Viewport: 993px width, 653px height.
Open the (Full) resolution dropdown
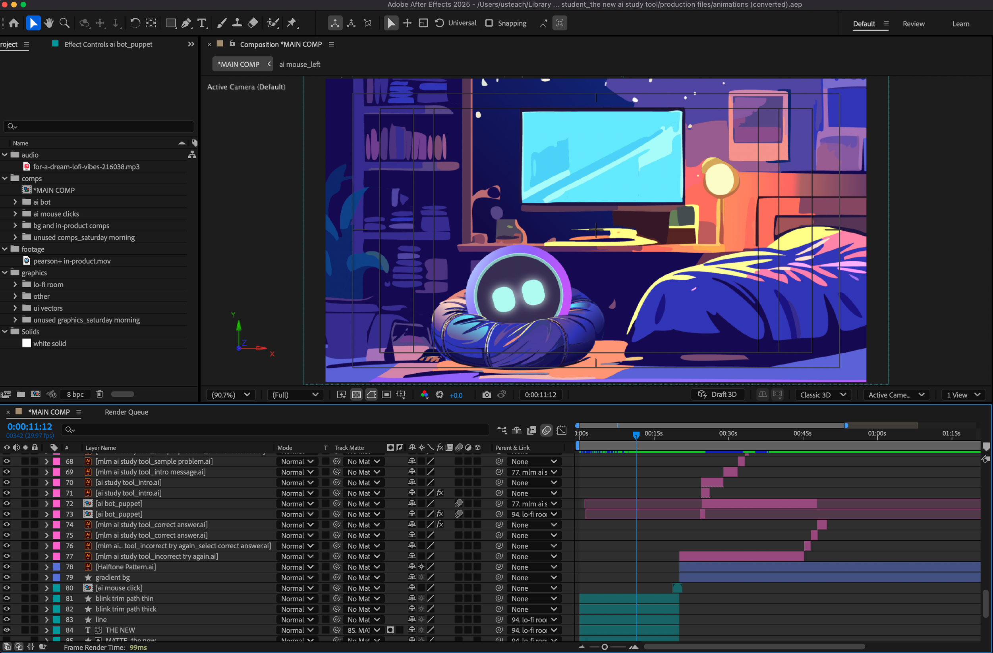(295, 395)
